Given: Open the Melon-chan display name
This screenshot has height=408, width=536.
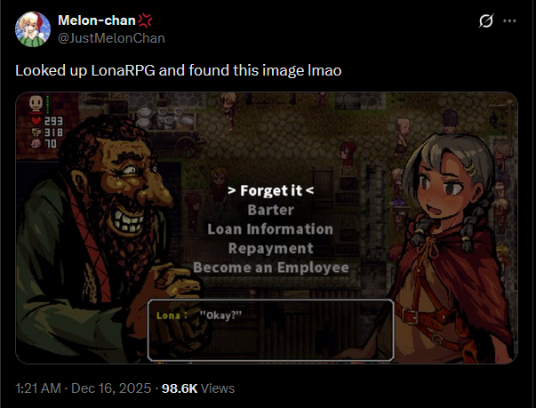Looking at the screenshot, I should 97,20.
